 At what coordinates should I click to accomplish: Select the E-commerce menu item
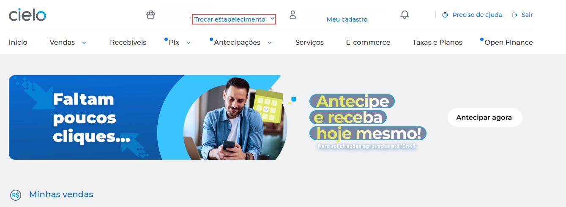pos(368,42)
